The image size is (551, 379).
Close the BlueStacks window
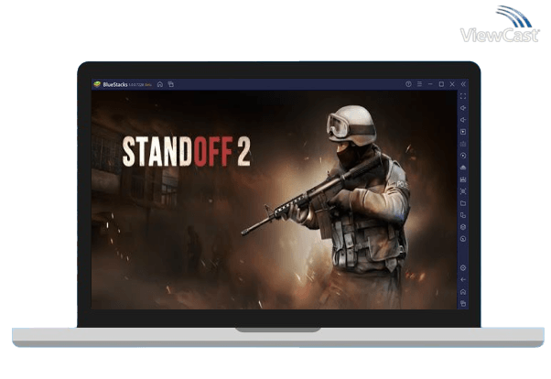click(x=452, y=84)
